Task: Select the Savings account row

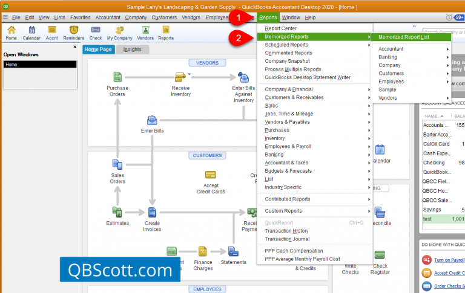Action: coord(444,210)
